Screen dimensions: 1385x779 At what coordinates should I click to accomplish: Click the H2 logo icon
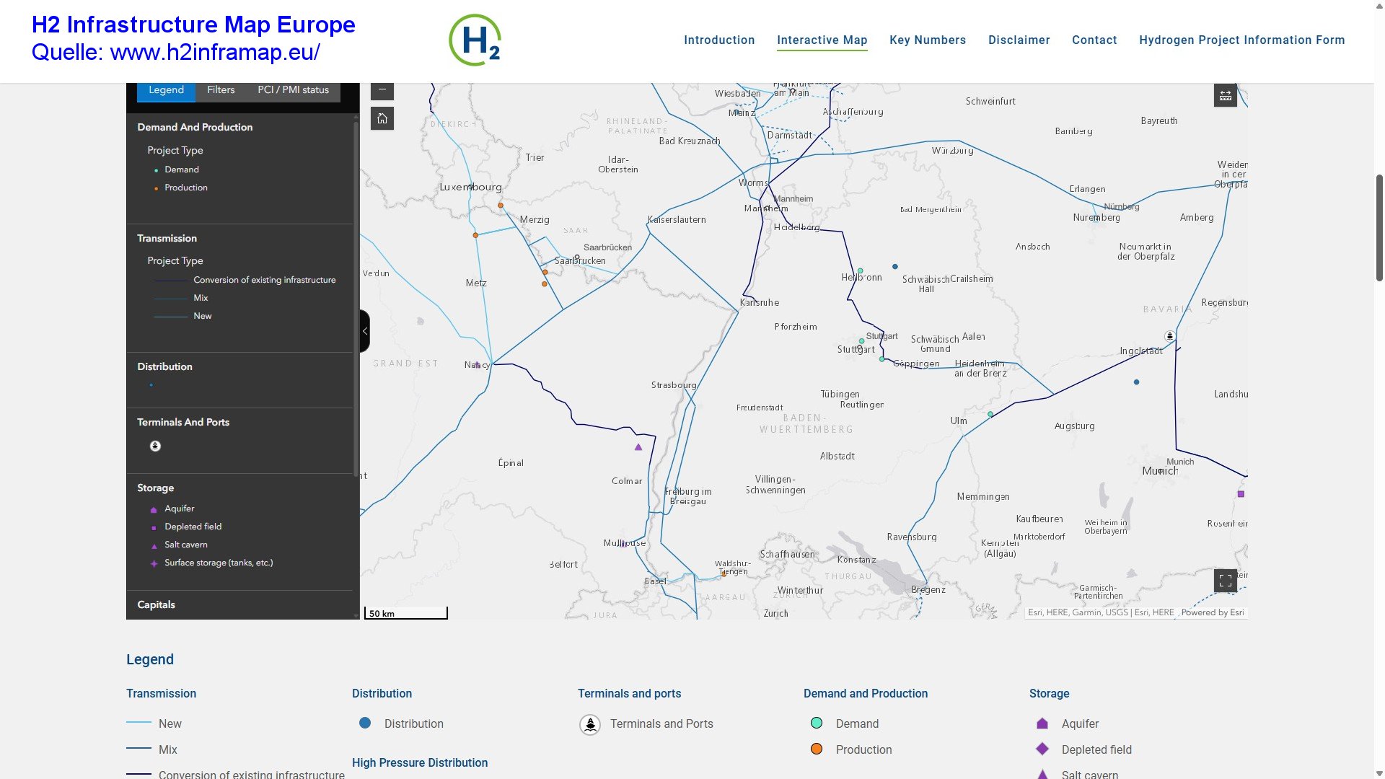click(475, 40)
